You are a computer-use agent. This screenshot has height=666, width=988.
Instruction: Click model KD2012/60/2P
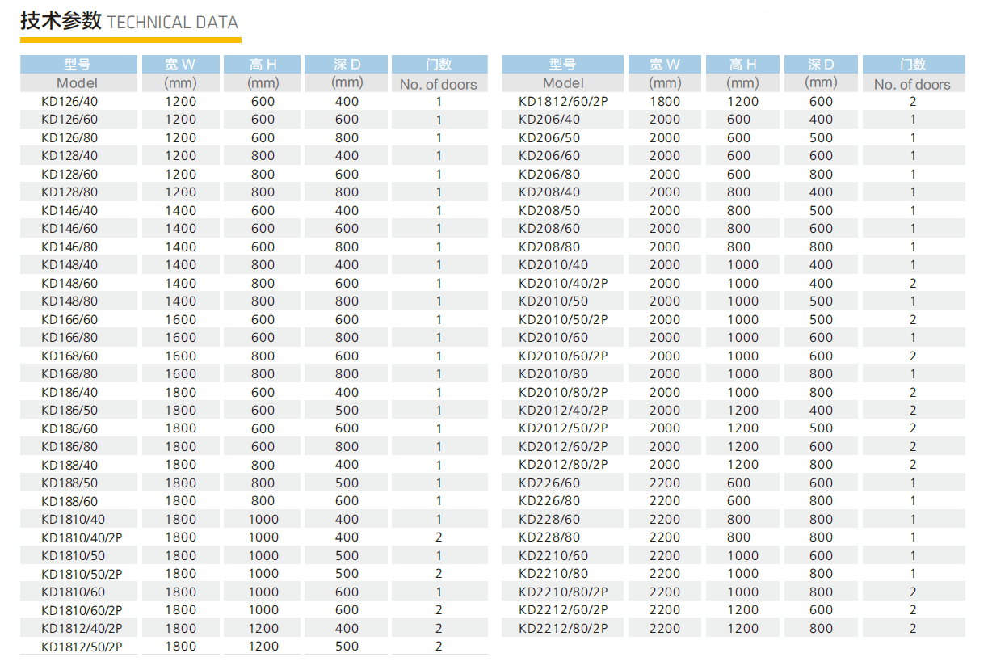point(563,446)
